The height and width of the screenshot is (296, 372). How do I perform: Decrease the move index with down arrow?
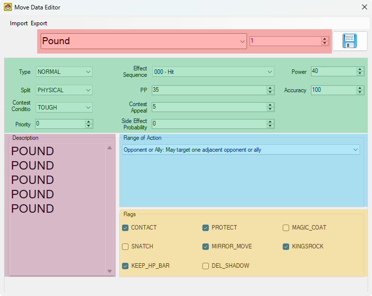324,43
